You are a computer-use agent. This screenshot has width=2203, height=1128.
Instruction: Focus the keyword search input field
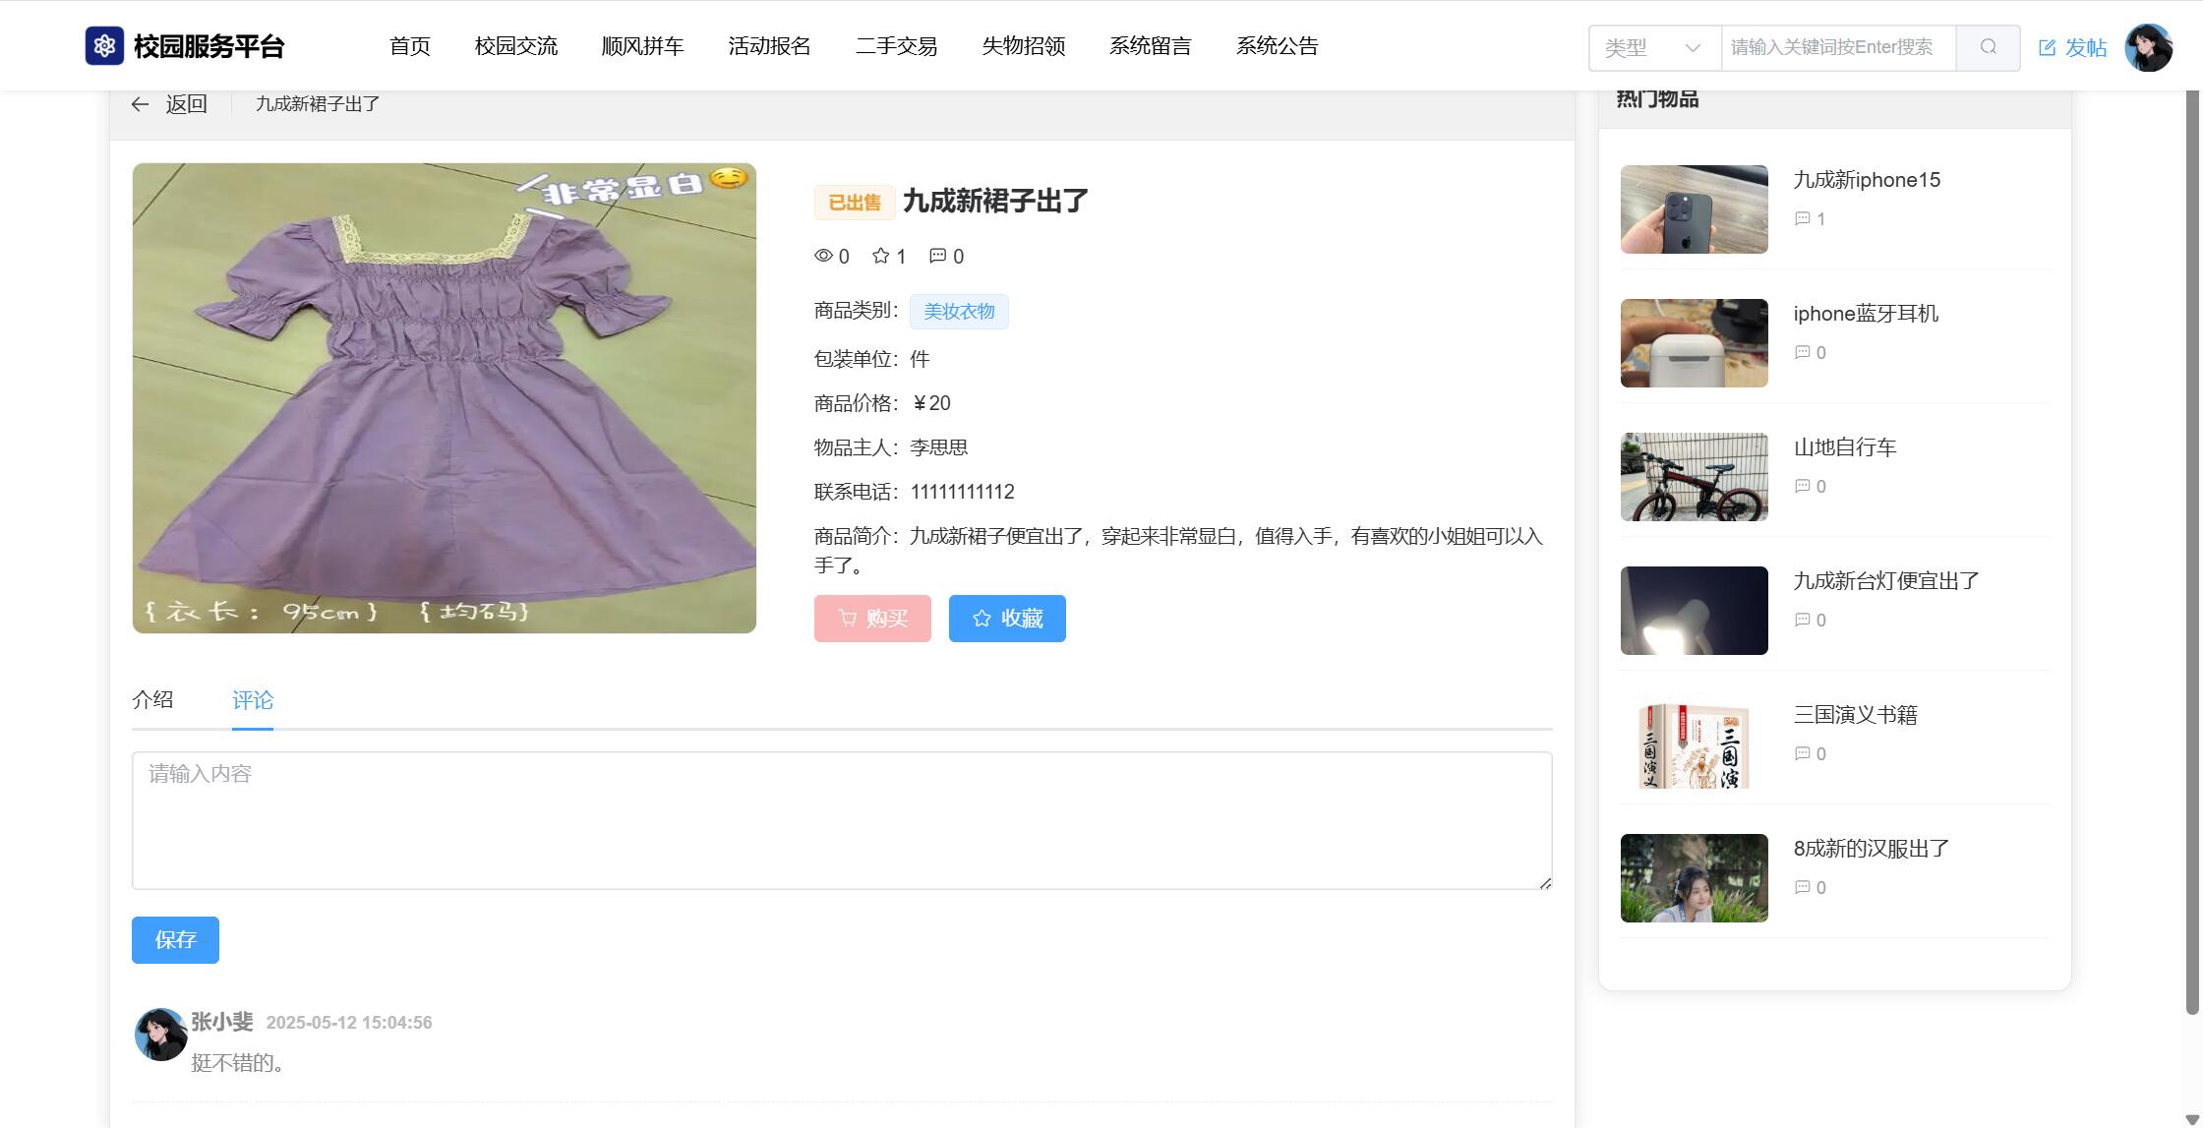coord(1837,47)
